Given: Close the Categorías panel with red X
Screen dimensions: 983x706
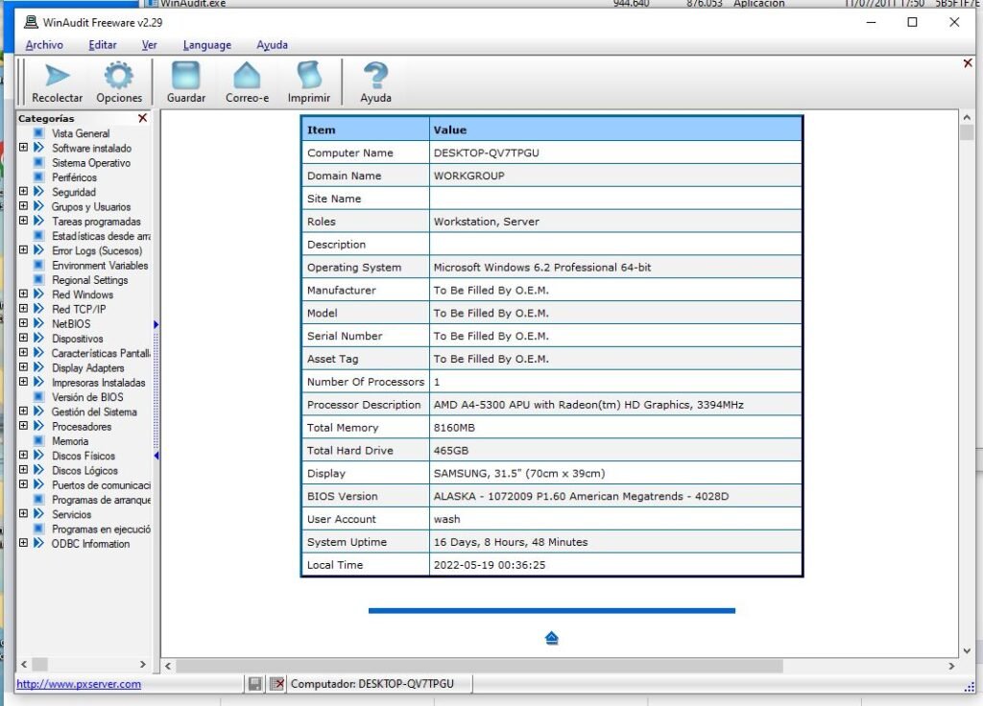Looking at the screenshot, I should [142, 118].
